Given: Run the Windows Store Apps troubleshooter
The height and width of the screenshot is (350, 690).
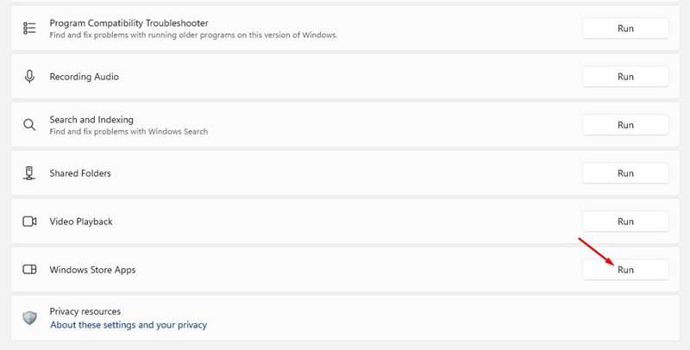Looking at the screenshot, I should tap(625, 270).
